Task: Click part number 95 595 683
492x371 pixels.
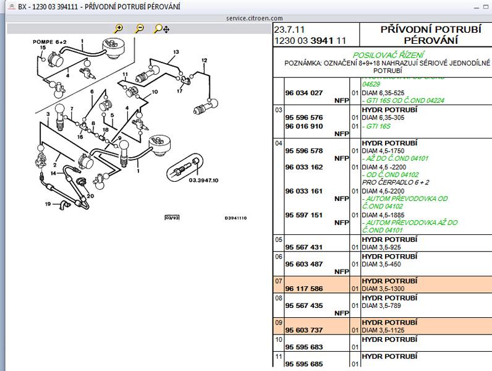Action: (303, 347)
